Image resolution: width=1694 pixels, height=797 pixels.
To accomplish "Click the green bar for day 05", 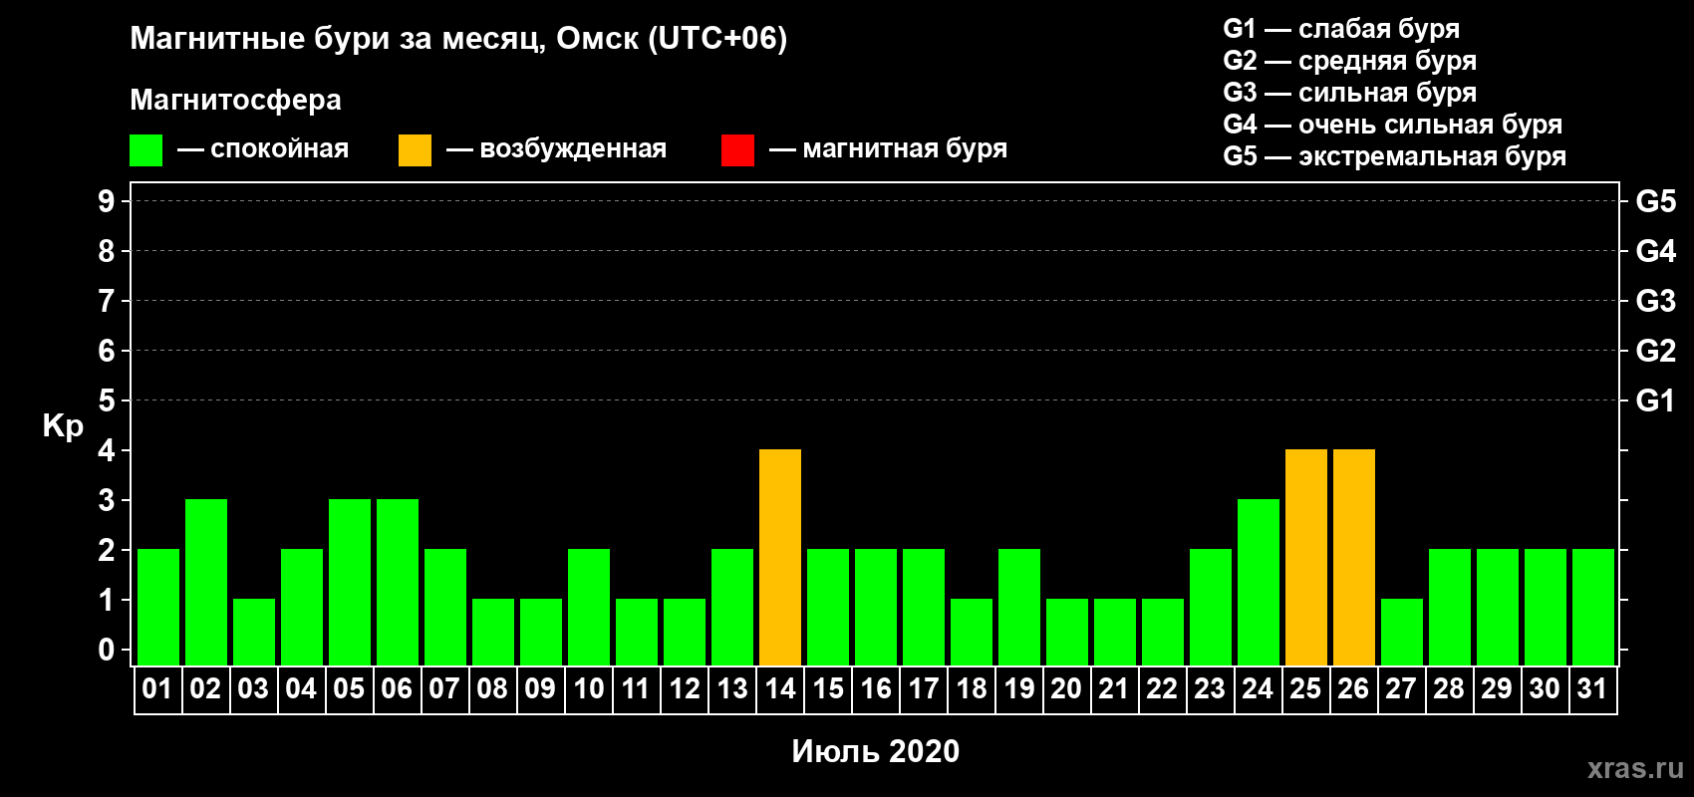I will [x=350, y=582].
